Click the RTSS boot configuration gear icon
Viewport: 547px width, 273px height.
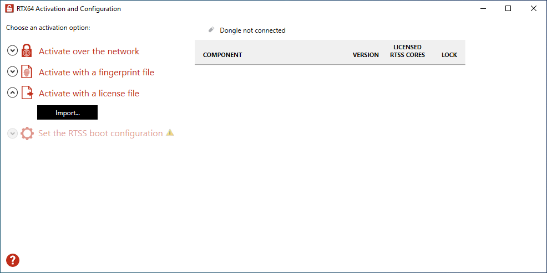(27, 133)
